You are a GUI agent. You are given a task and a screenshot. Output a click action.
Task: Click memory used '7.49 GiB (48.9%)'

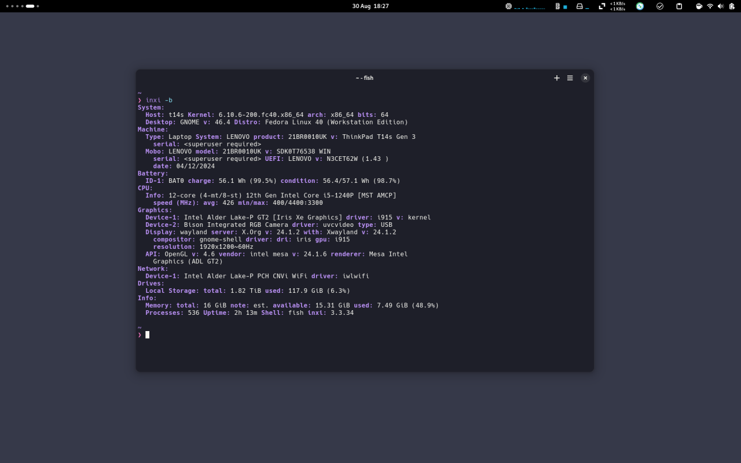408,305
